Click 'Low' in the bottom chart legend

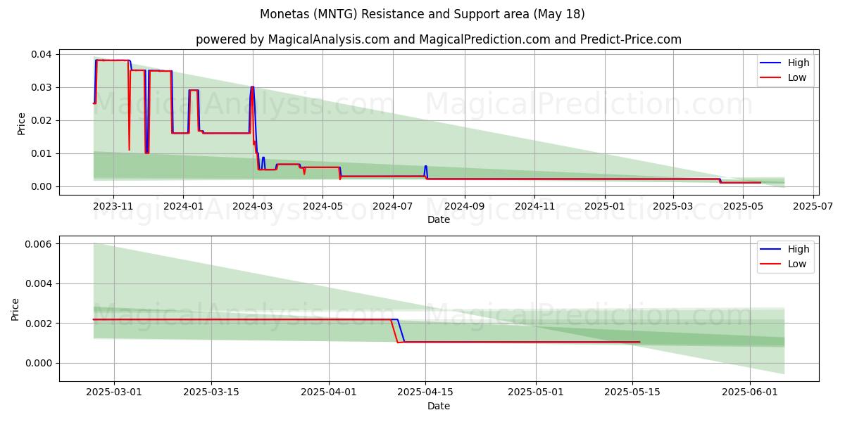click(x=797, y=264)
